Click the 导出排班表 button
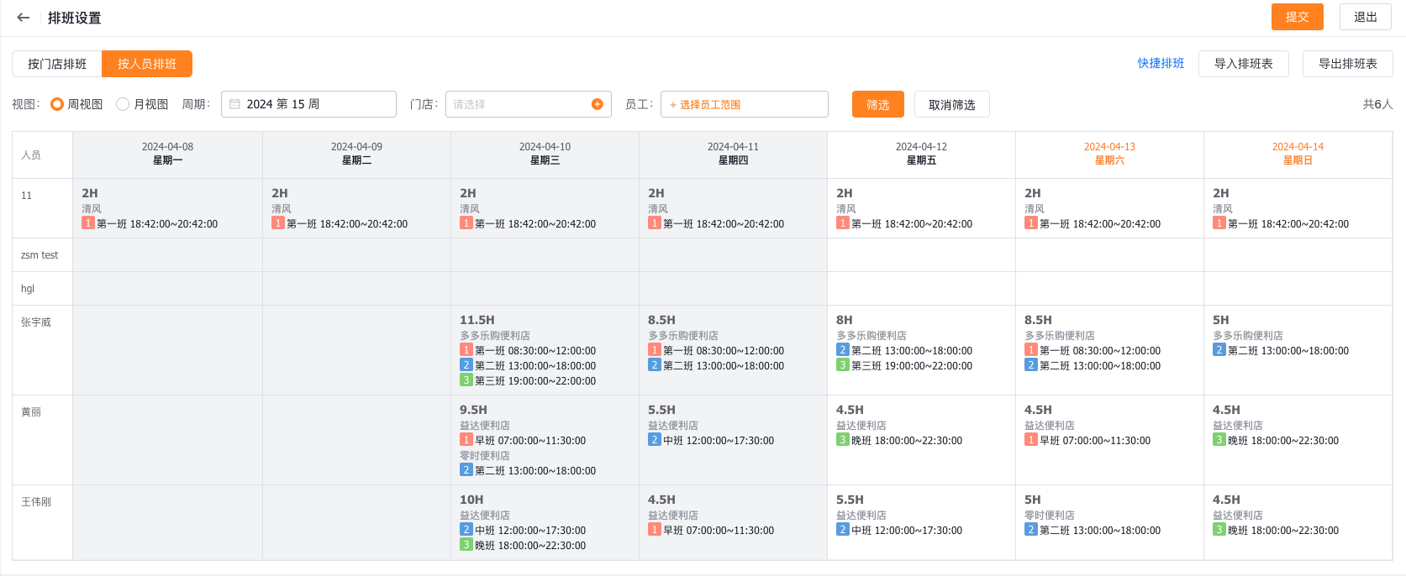The image size is (1406, 576). (1347, 64)
